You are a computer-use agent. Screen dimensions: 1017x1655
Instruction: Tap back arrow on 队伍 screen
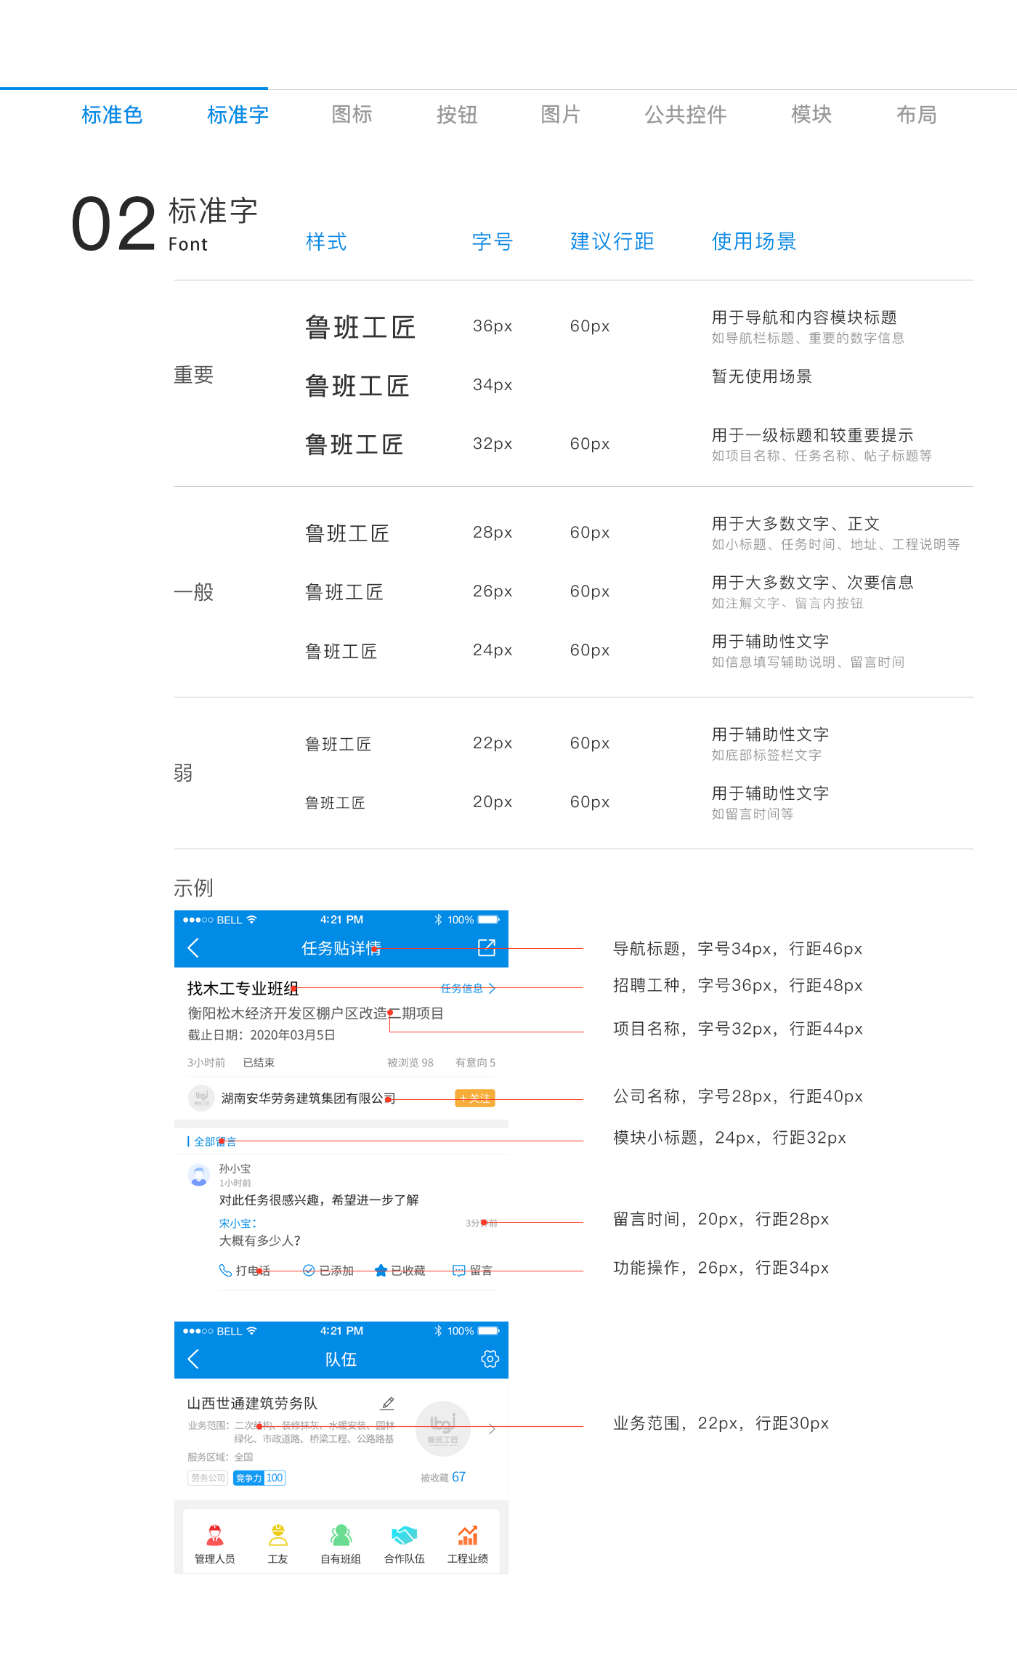pos(193,1359)
